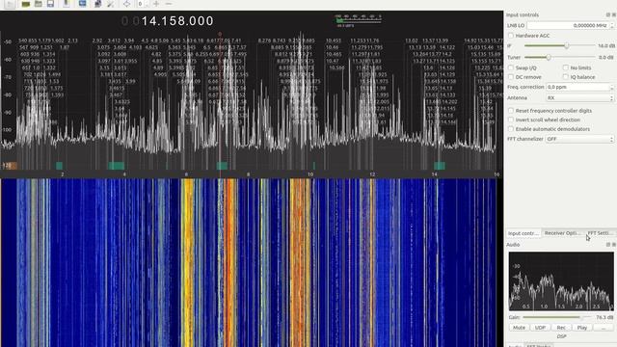
Task: Enable DC remove checkbox
Action: point(511,77)
